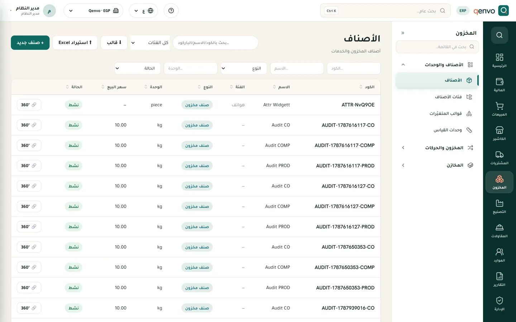This screenshot has width=516, height=322.
Task: Download the template (قالب) button
Action: (114, 43)
